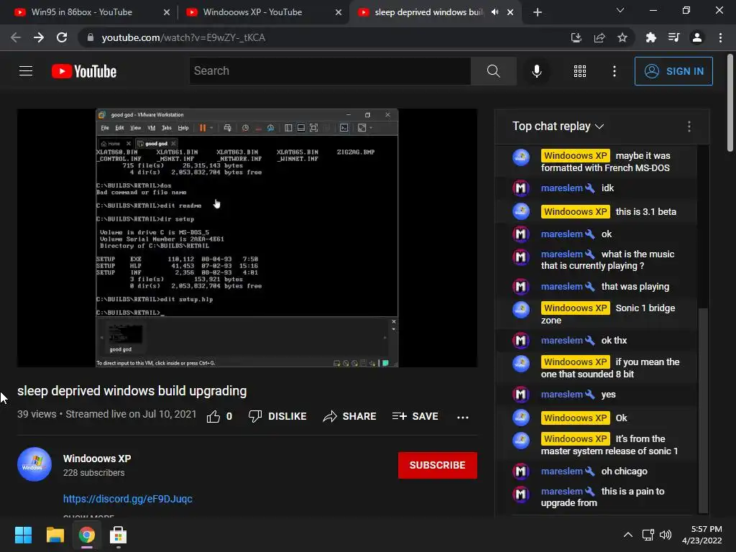Share this page from address bar
This screenshot has width=736, height=552.
click(x=599, y=37)
